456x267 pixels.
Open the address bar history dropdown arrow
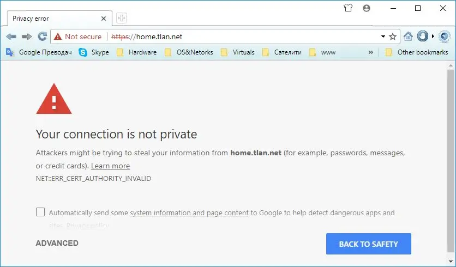383,37
